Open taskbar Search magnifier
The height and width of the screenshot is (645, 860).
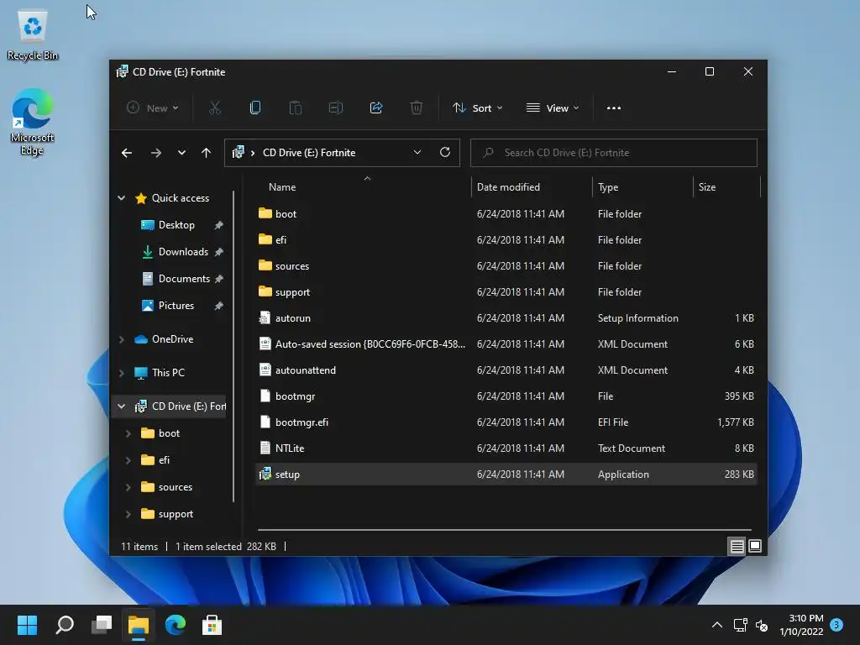[x=65, y=625]
